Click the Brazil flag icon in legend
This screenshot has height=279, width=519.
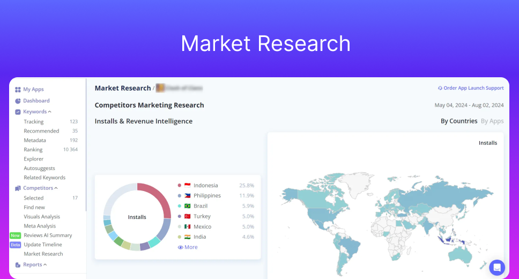coord(187,206)
